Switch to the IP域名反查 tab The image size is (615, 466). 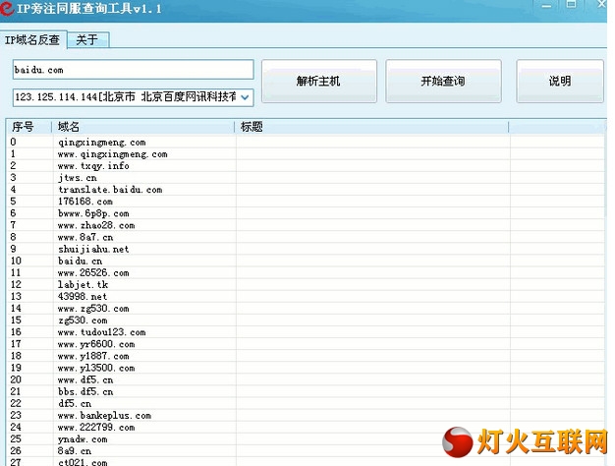tap(33, 39)
